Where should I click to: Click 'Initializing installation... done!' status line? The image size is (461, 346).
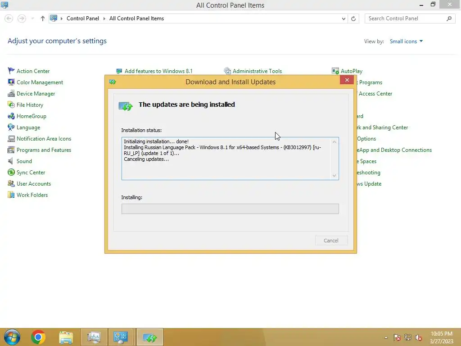156,141
